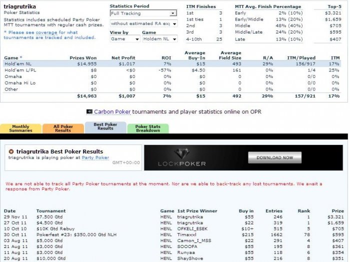The width and height of the screenshot is (350, 262).
Task: Click the Net Profit column header
Action: pos(123,58)
